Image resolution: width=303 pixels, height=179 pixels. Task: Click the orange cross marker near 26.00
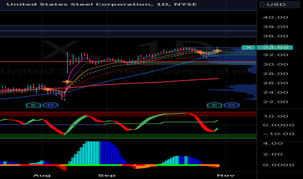coord(67,82)
